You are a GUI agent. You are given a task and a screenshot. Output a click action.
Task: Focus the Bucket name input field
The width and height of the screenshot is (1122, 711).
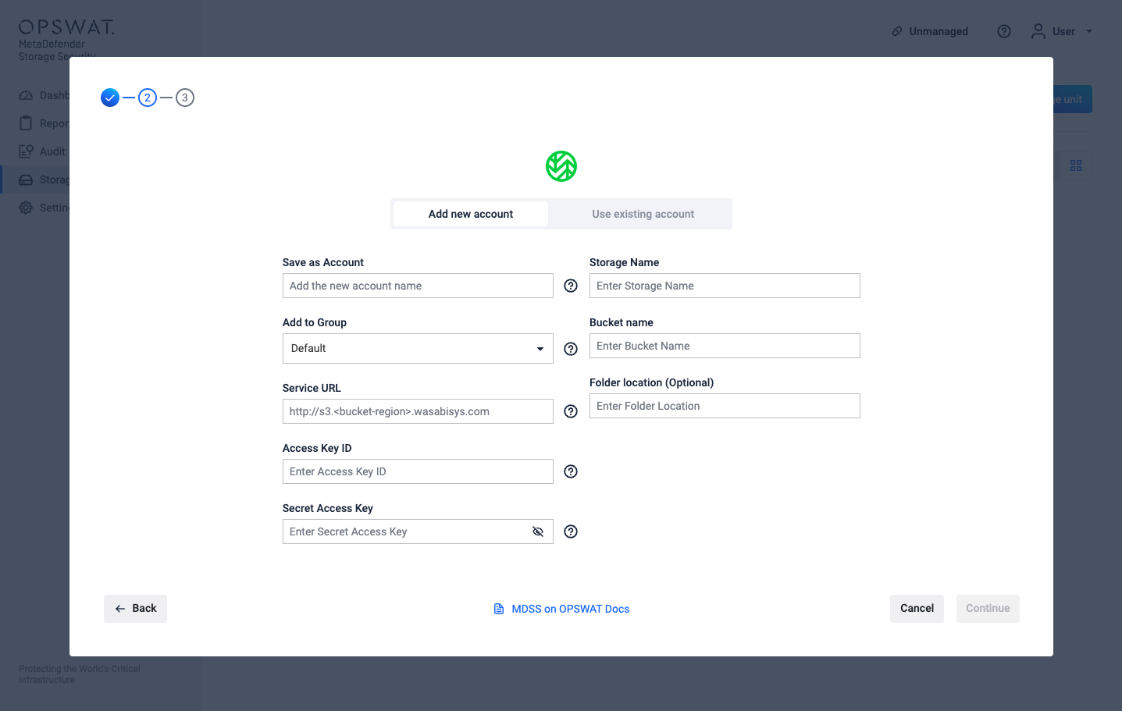point(725,346)
